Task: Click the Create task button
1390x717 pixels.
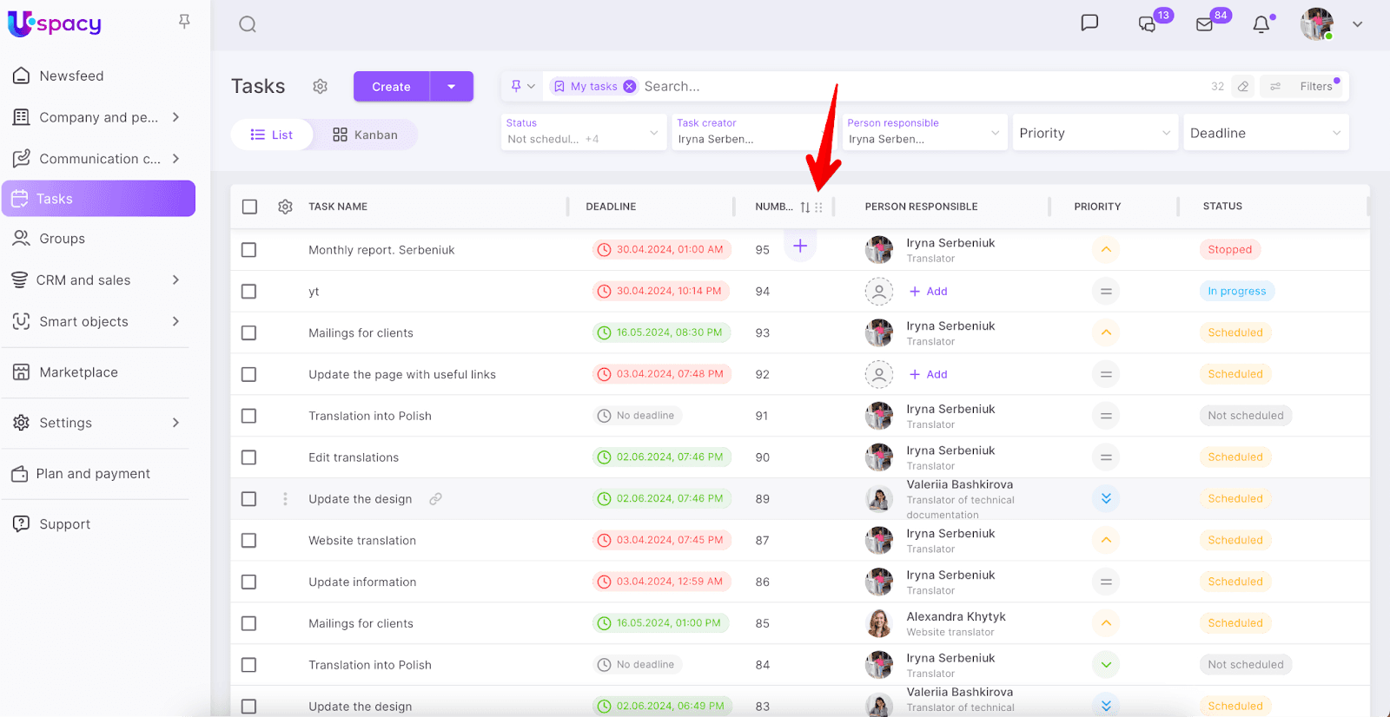Action: [391, 87]
